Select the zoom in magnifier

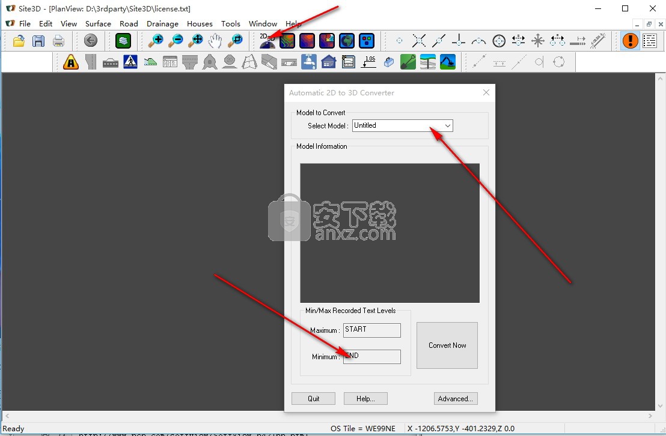[x=156, y=41]
